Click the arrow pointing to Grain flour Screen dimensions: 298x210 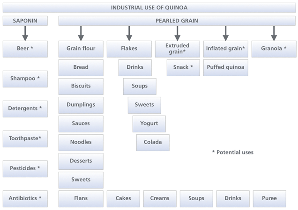81,33
